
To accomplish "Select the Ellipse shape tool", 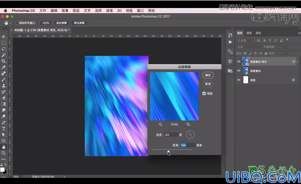I will coord(3,141).
